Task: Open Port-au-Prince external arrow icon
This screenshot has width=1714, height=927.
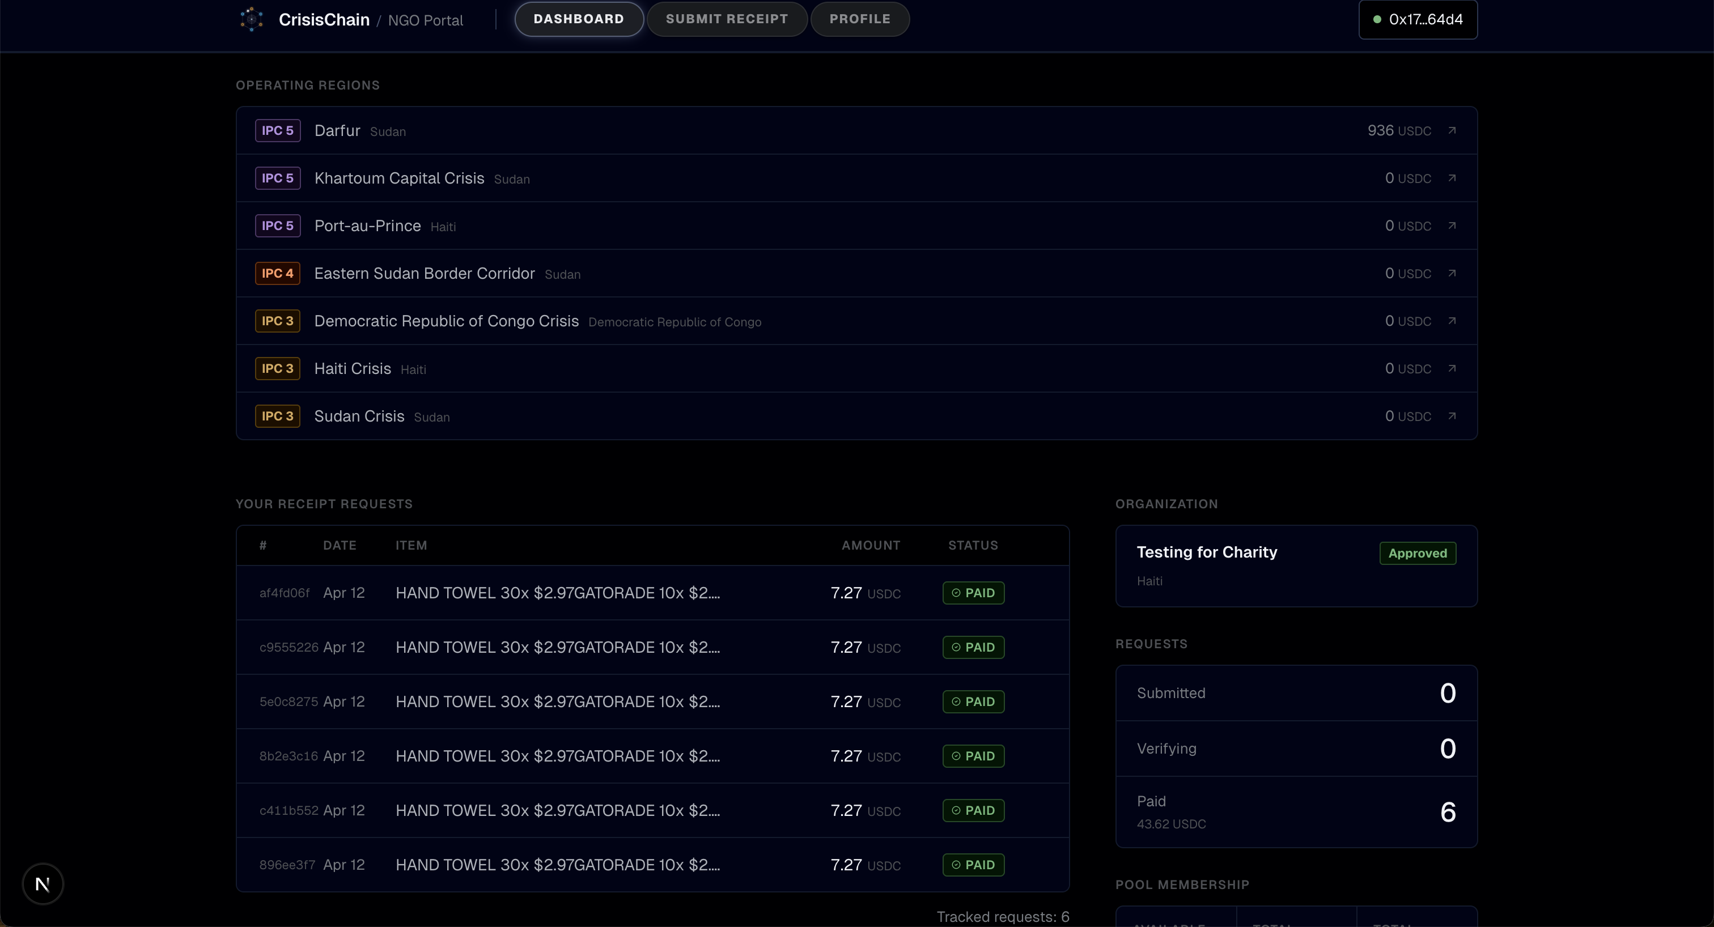Action: tap(1452, 226)
